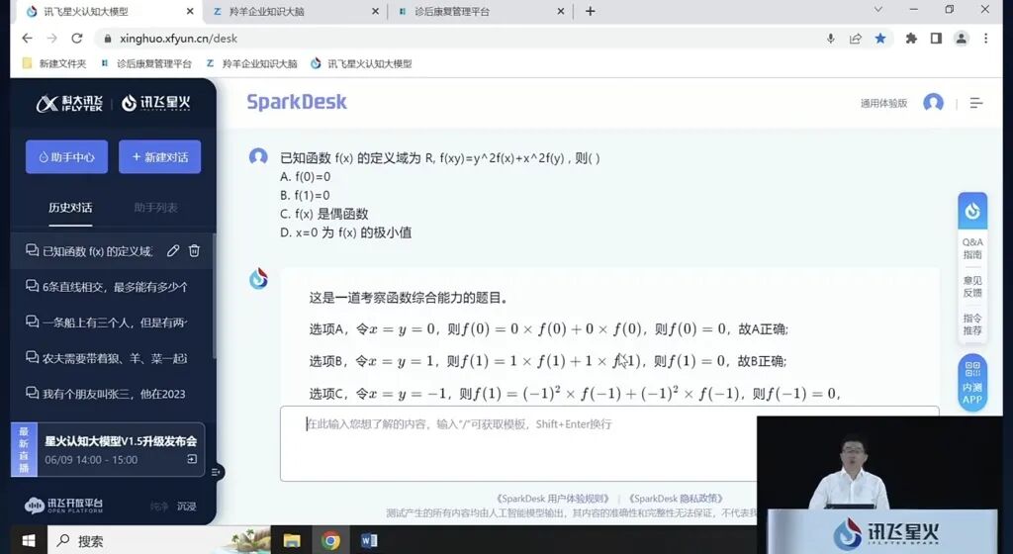Open File Explorer from the taskbar
The height and width of the screenshot is (554, 1013).
292,540
